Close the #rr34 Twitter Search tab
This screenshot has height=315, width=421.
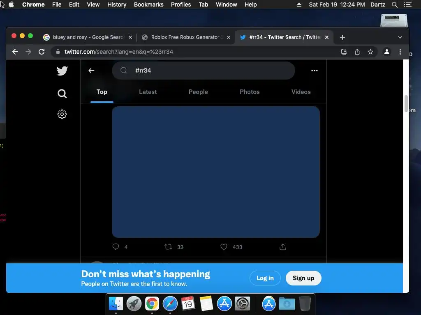tap(327, 37)
